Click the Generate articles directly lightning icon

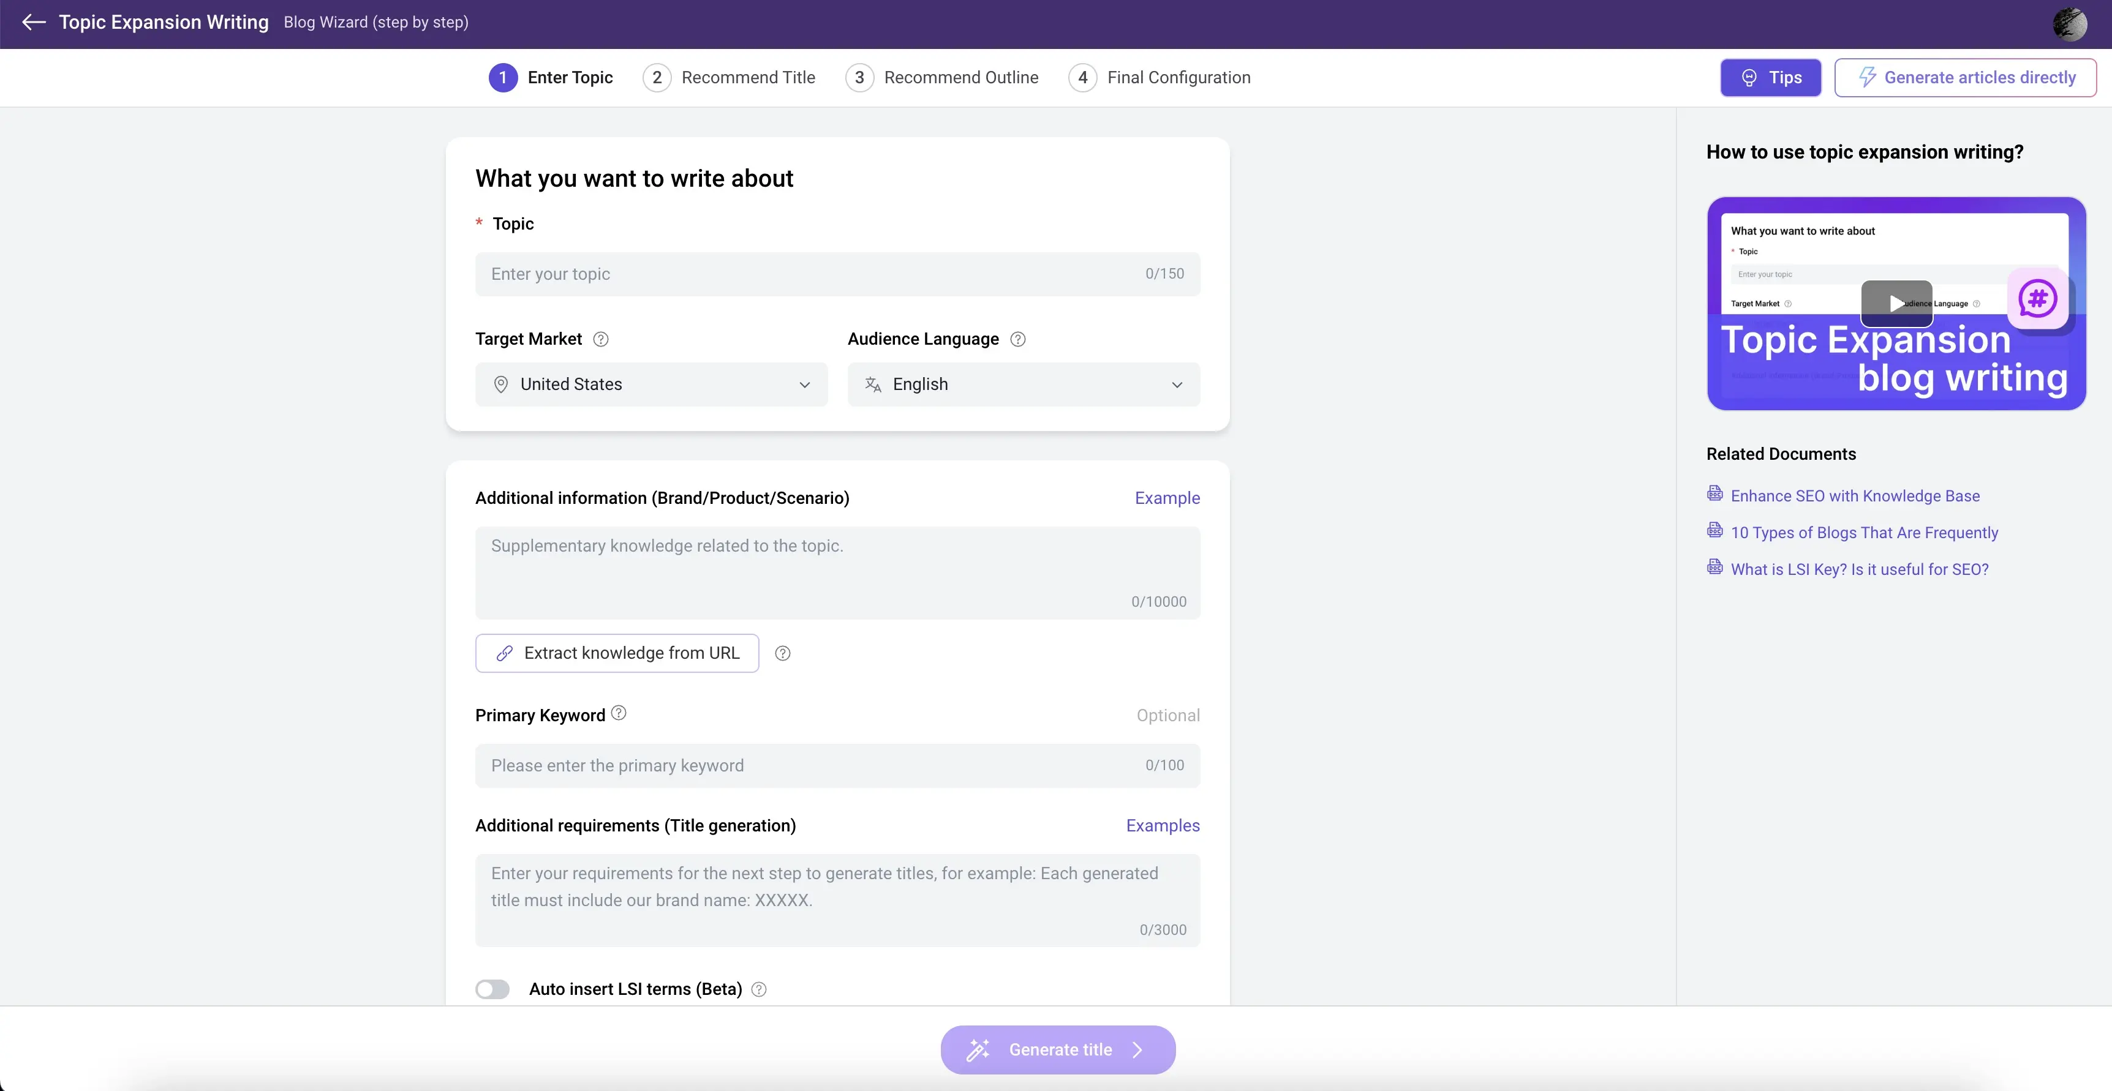tap(1867, 77)
